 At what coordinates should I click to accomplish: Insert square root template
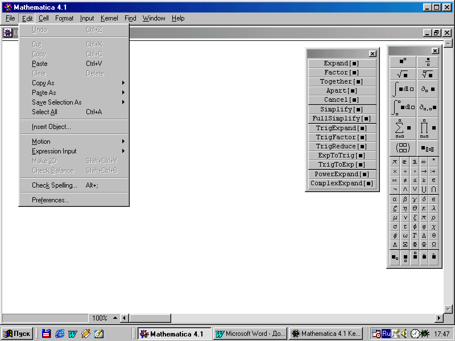403,74
